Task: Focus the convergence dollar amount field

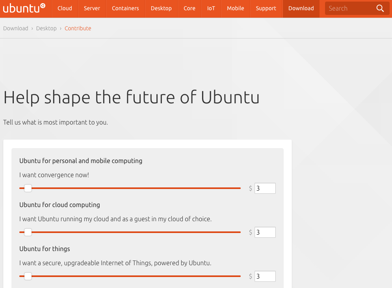Action: [265, 188]
